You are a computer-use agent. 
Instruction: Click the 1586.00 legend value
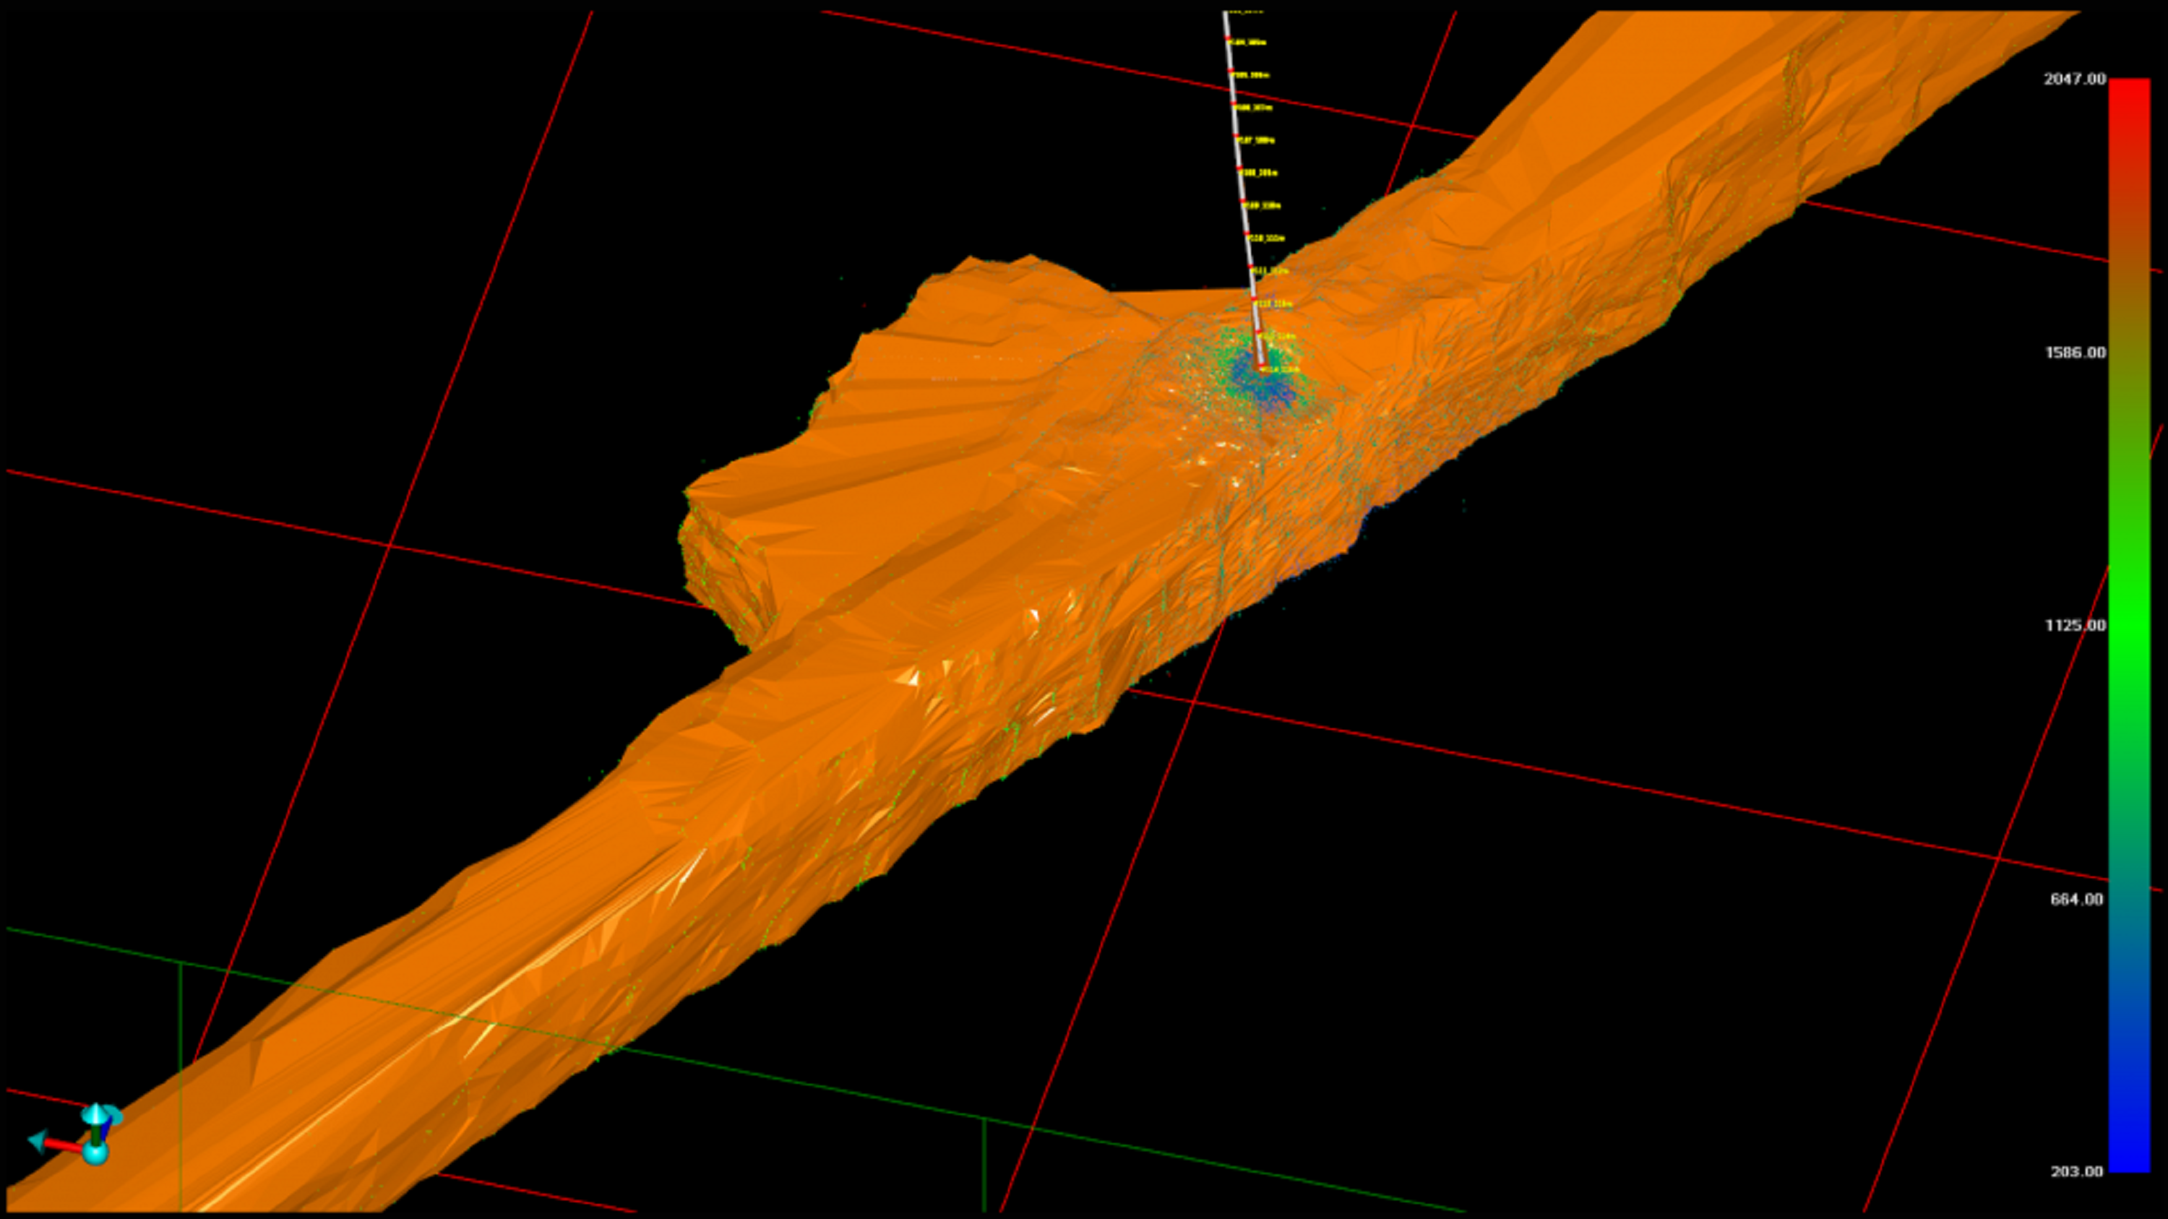[2075, 352]
